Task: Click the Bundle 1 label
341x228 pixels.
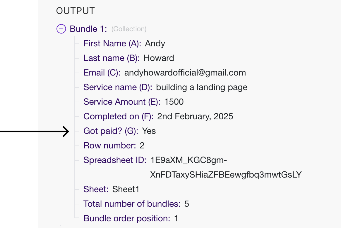Action: pyautogui.click(x=88, y=29)
